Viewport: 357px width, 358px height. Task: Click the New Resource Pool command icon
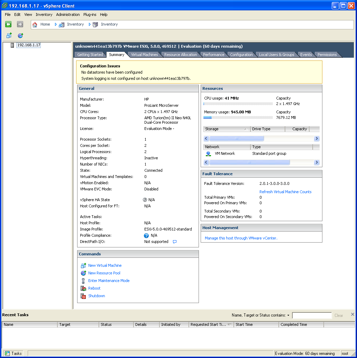(83, 273)
